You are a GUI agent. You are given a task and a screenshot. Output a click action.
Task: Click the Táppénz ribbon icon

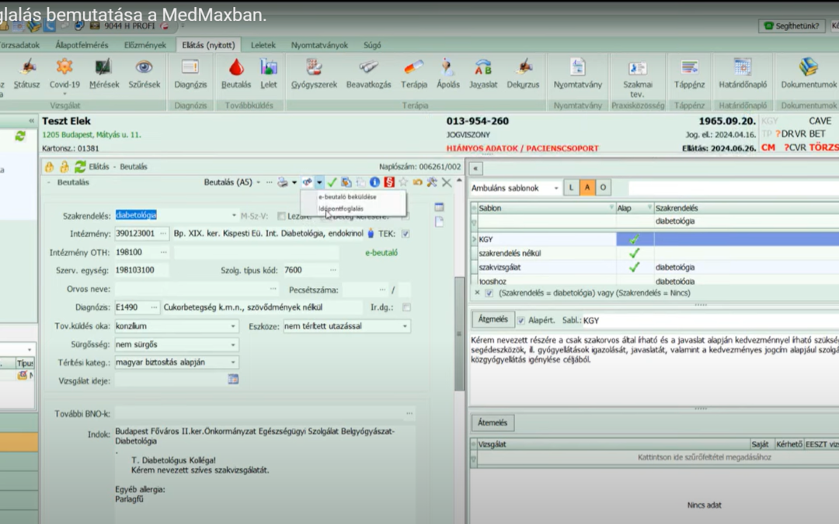(x=689, y=71)
